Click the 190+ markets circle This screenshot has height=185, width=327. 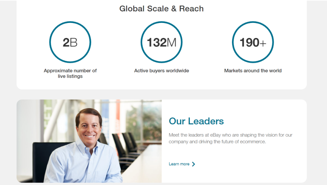click(253, 42)
